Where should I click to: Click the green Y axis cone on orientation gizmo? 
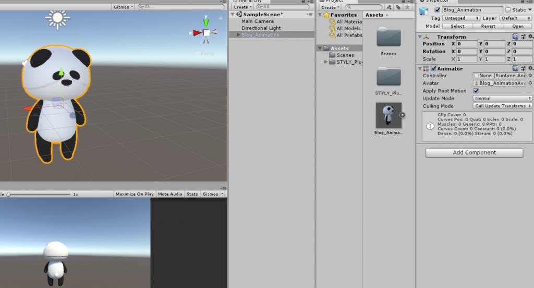click(x=205, y=23)
